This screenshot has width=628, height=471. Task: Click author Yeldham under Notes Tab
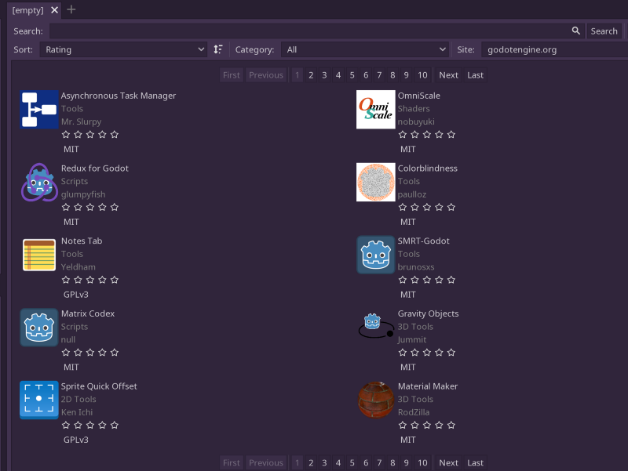(x=78, y=267)
